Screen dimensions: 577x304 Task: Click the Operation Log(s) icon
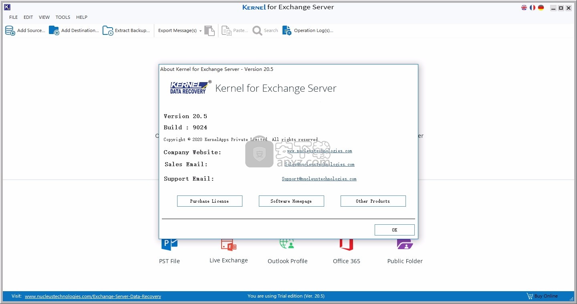[287, 30]
